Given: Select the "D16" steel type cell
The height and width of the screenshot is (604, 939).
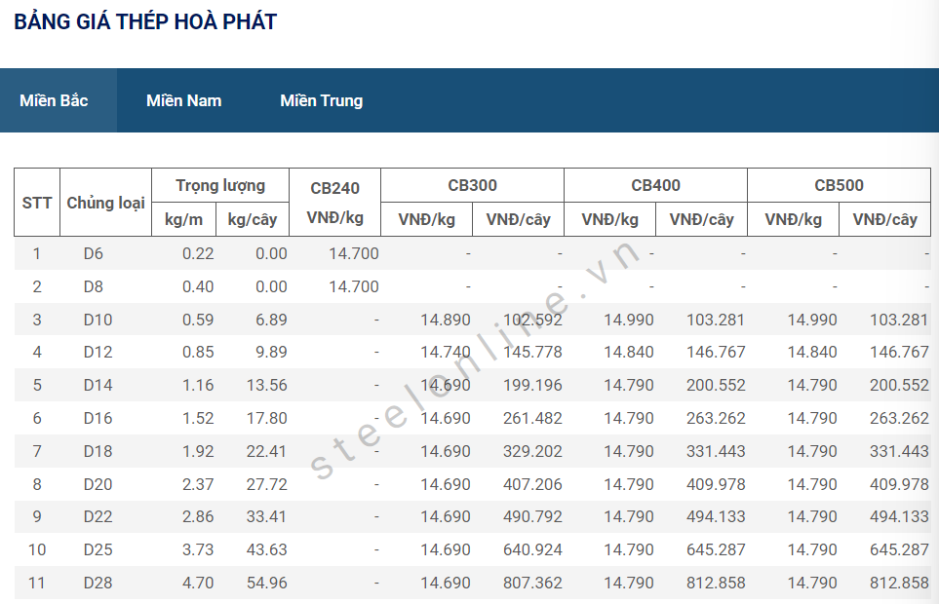Looking at the screenshot, I should [98, 418].
